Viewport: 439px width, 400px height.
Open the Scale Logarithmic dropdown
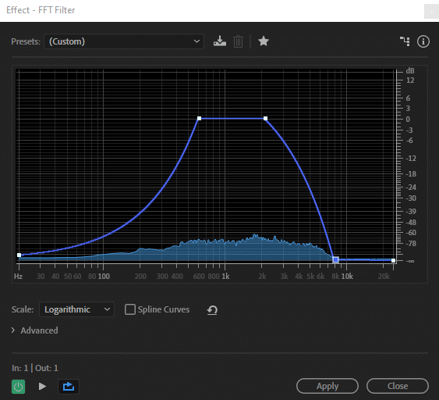click(76, 309)
